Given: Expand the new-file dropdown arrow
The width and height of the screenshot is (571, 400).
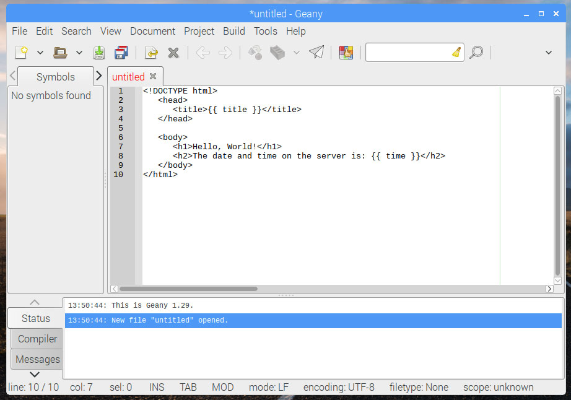Looking at the screenshot, I should tap(40, 53).
